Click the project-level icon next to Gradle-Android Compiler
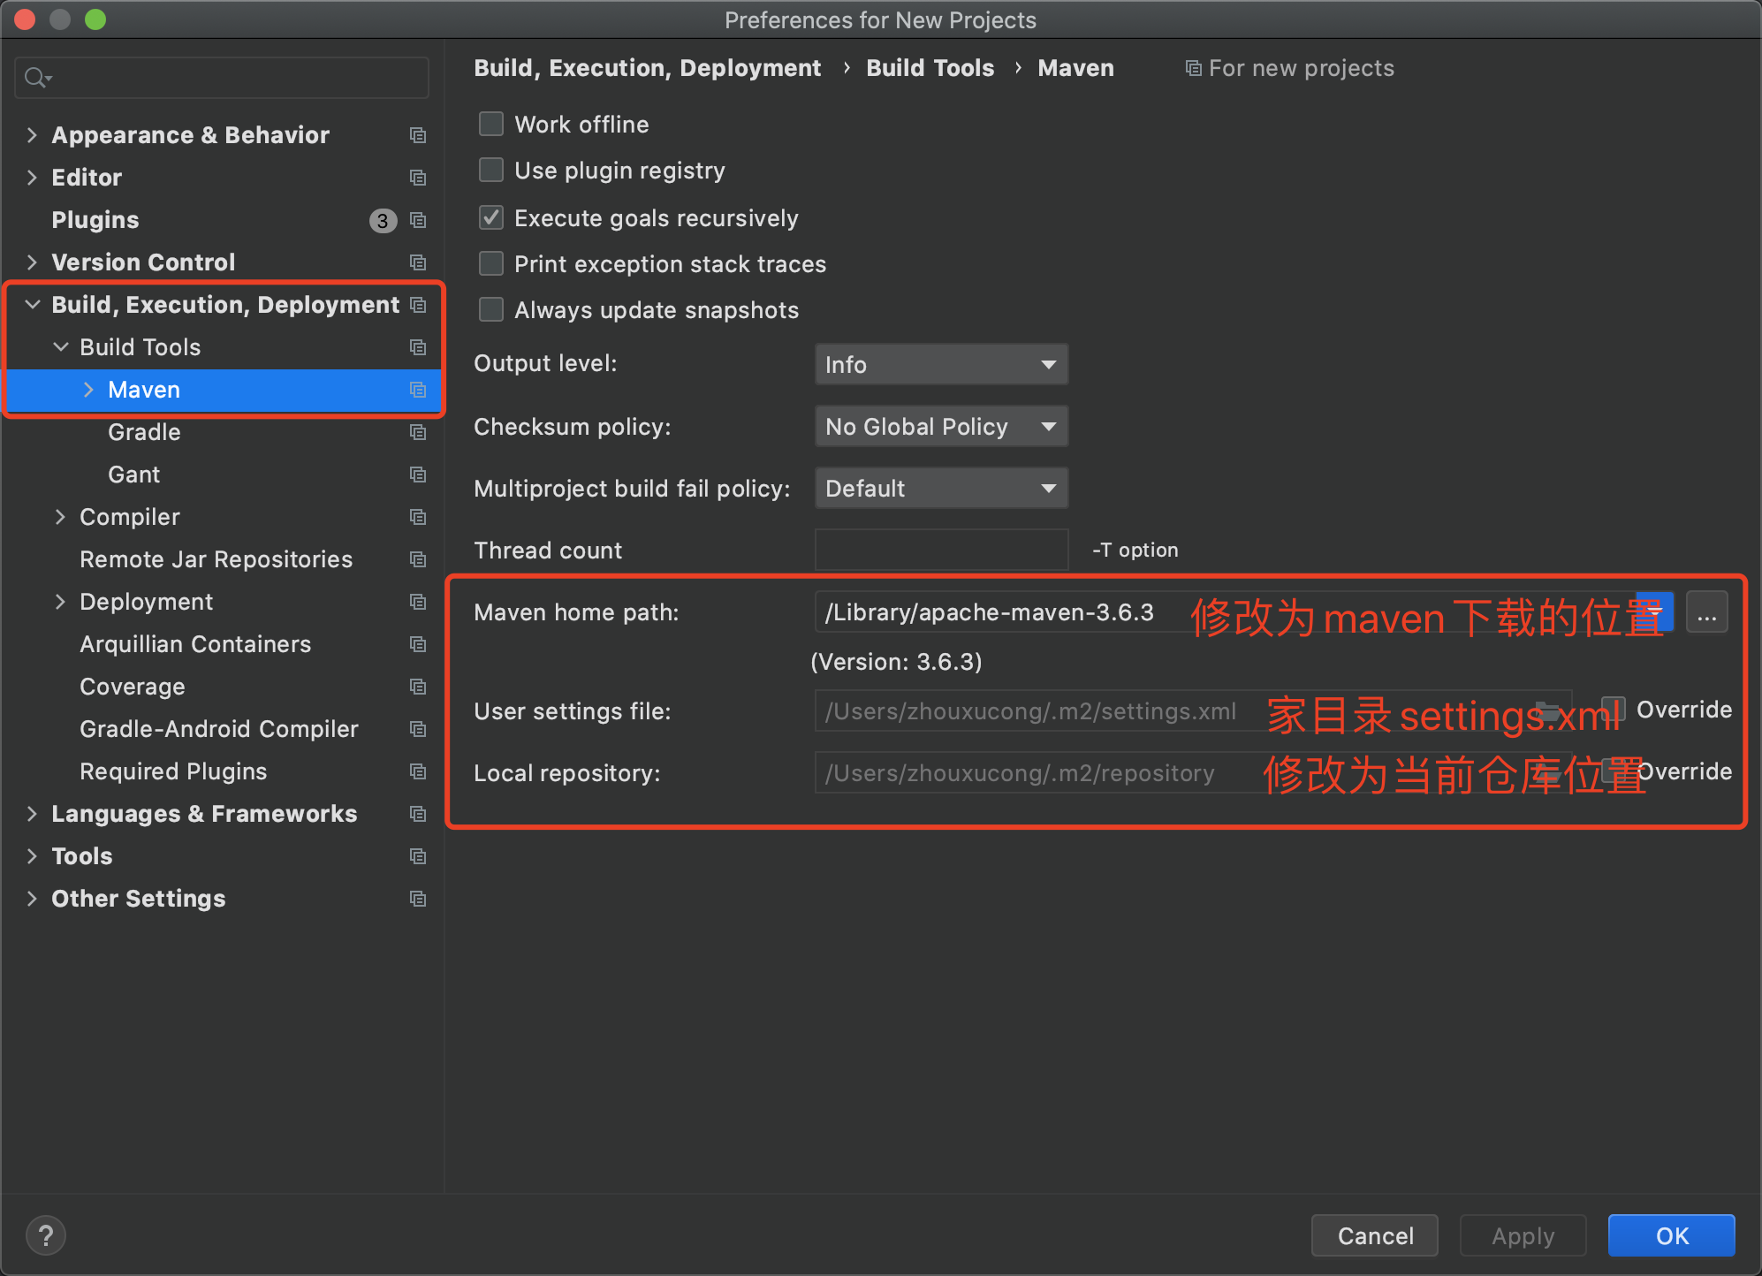This screenshot has height=1276, width=1762. [418, 729]
